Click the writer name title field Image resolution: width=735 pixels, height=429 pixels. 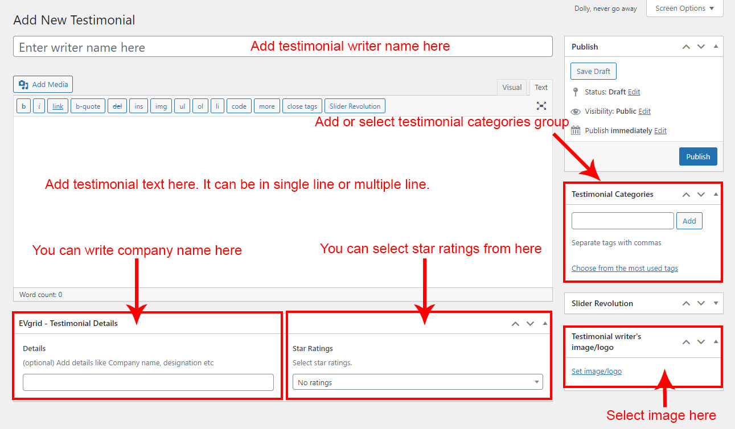[x=131, y=47]
